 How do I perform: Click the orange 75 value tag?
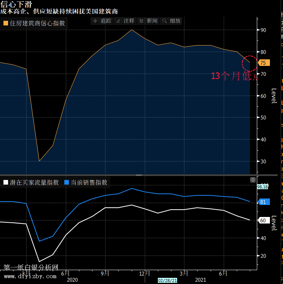(264, 63)
